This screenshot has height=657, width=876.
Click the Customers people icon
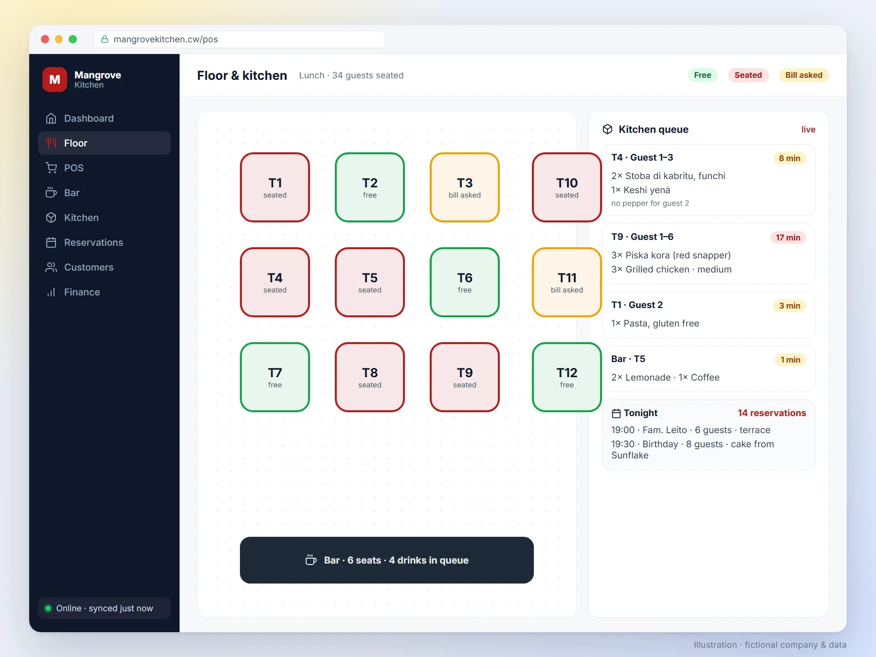click(x=51, y=267)
